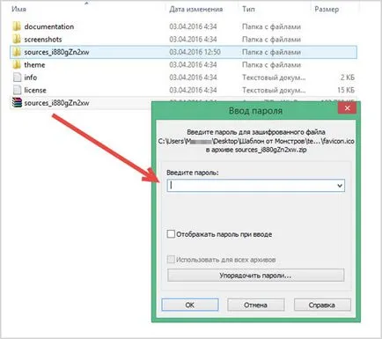The image size is (382, 339).
Task: Click the sources_i880gZn2xw folder icon
Action: pos(17,52)
